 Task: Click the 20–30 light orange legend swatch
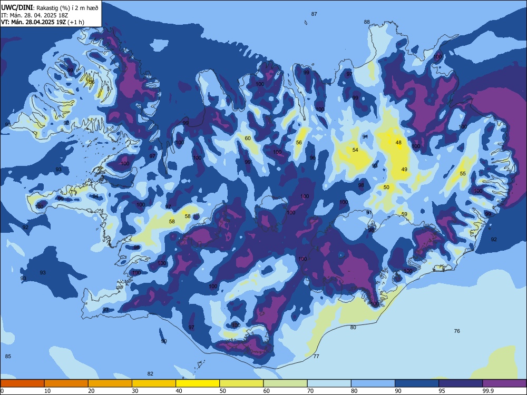pos(110,383)
